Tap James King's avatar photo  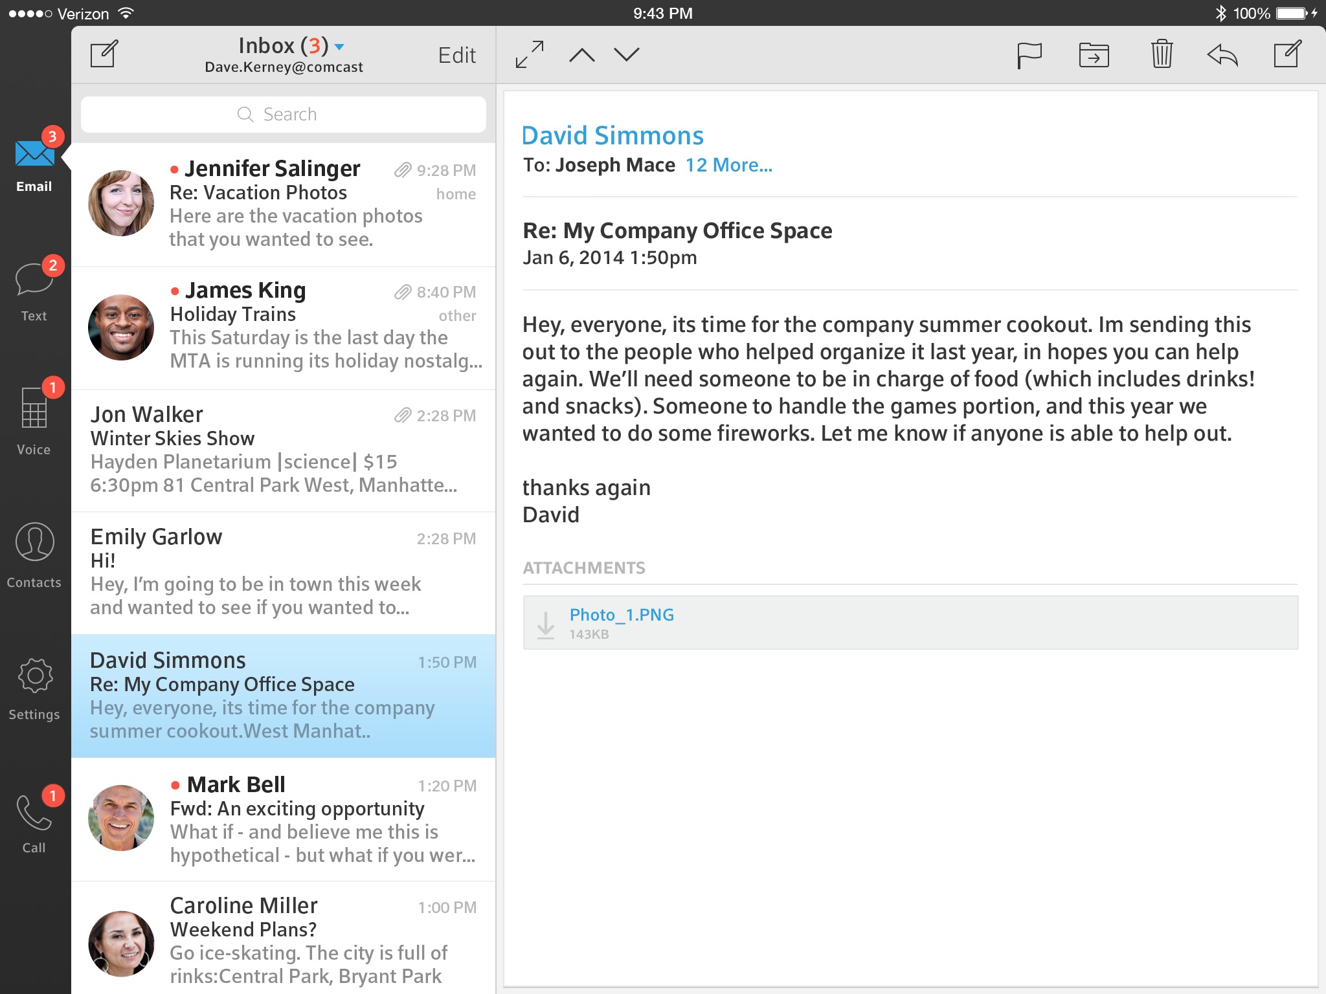click(121, 327)
